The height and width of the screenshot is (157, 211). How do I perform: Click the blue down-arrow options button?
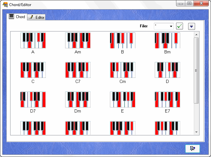point(192,26)
